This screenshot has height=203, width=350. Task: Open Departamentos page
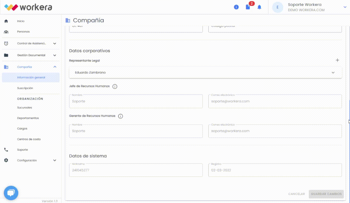point(28,118)
